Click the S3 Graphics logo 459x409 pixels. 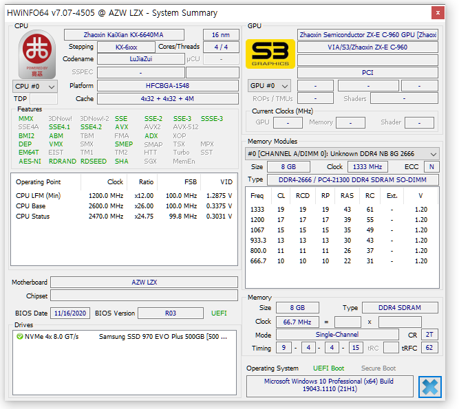point(270,54)
